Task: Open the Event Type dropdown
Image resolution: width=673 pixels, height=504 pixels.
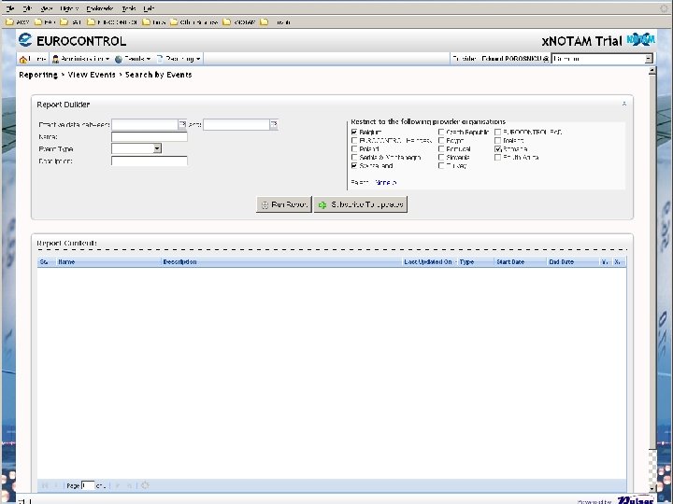Action: point(157,148)
